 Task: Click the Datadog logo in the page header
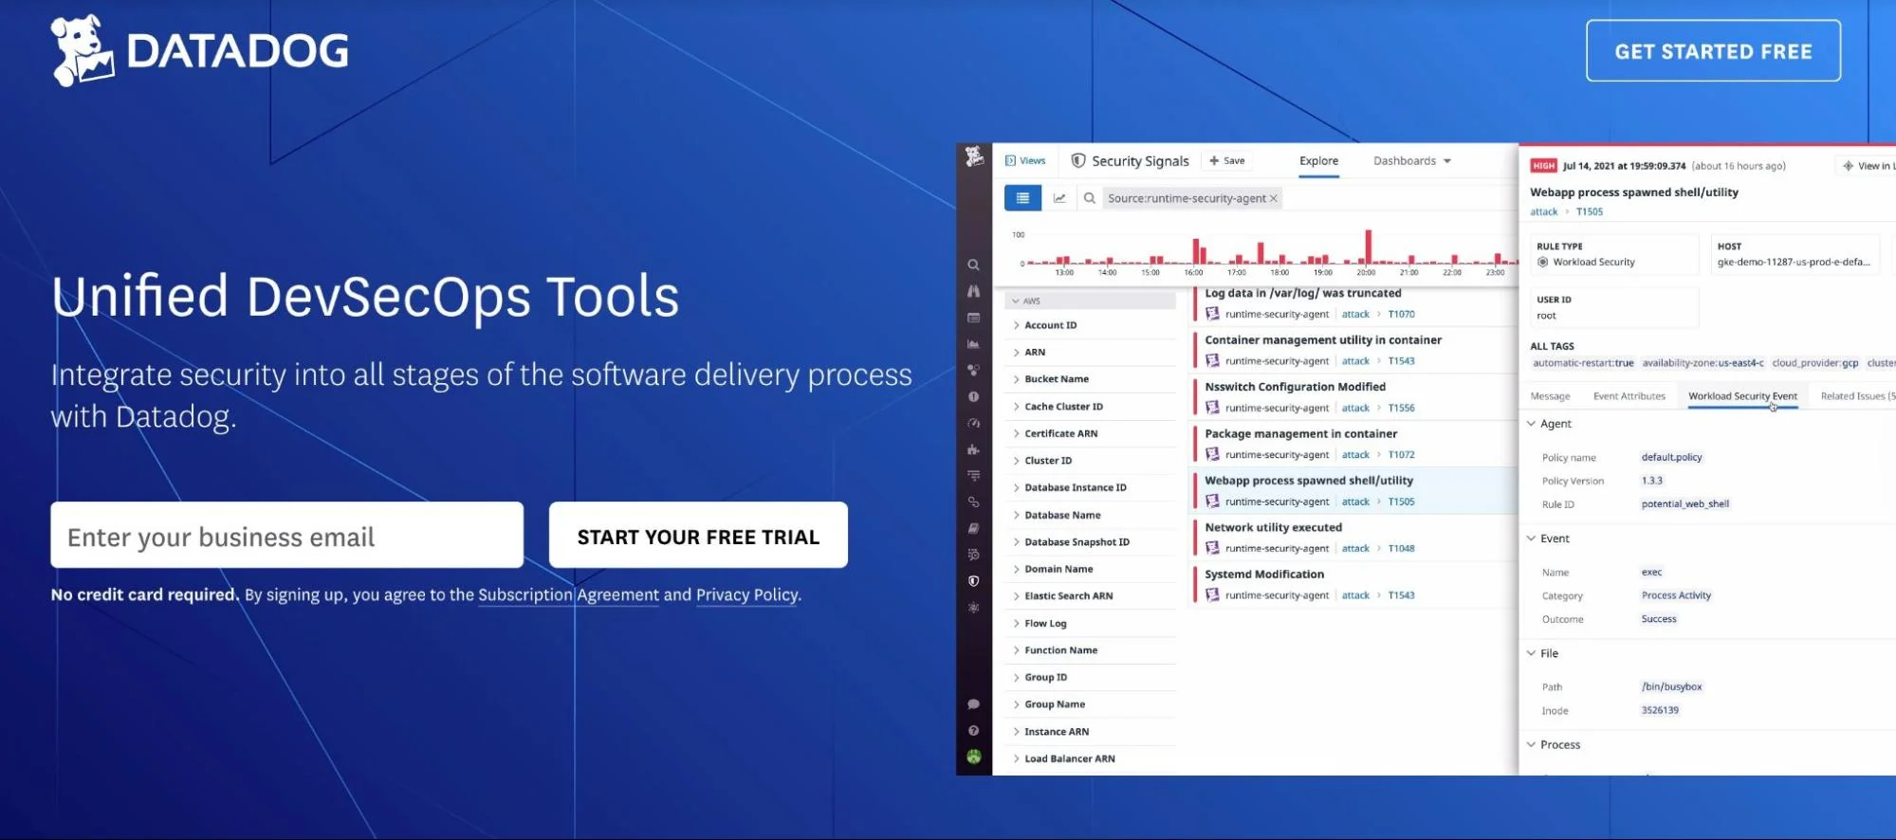(x=199, y=51)
